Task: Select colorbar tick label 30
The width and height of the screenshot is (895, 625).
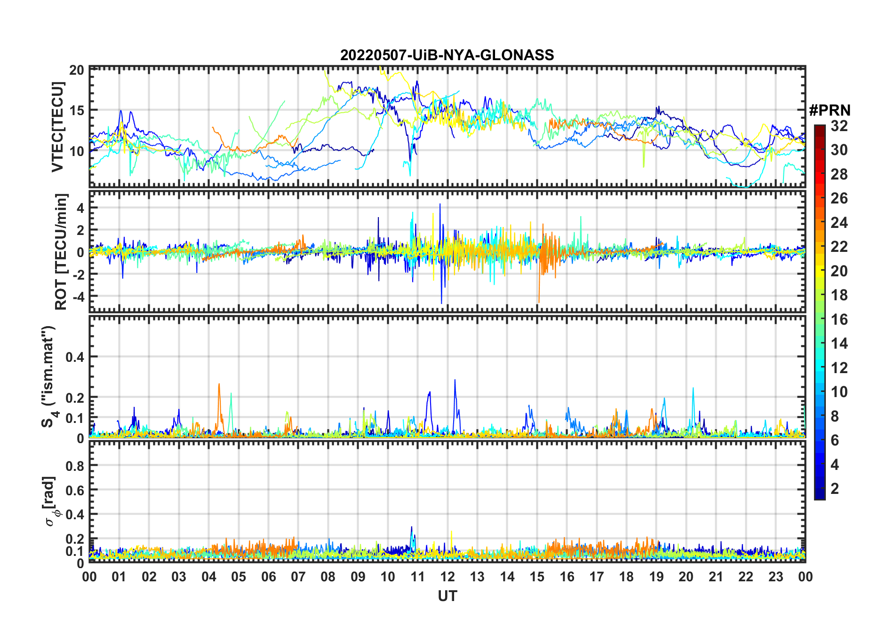Action: pos(839,150)
